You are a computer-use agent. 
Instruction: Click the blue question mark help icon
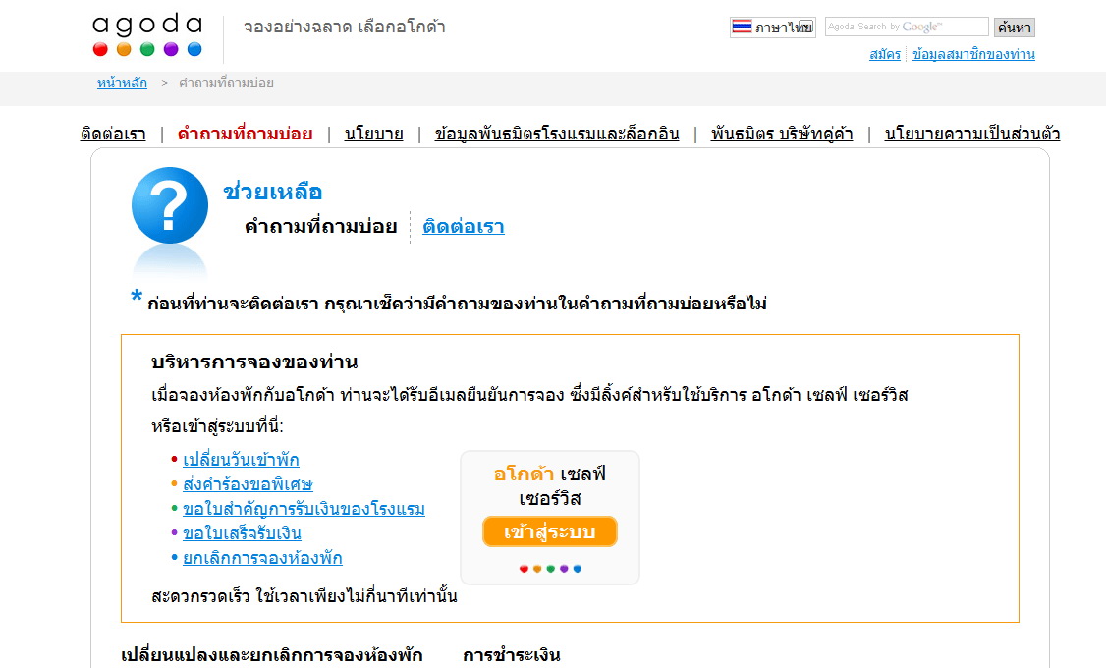pyautogui.click(x=170, y=205)
